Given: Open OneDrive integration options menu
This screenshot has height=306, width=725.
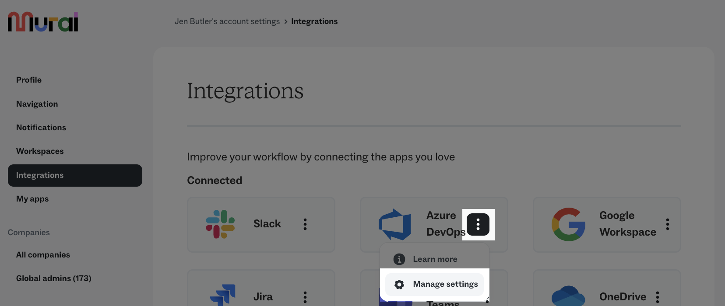Looking at the screenshot, I should (x=658, y=297).
